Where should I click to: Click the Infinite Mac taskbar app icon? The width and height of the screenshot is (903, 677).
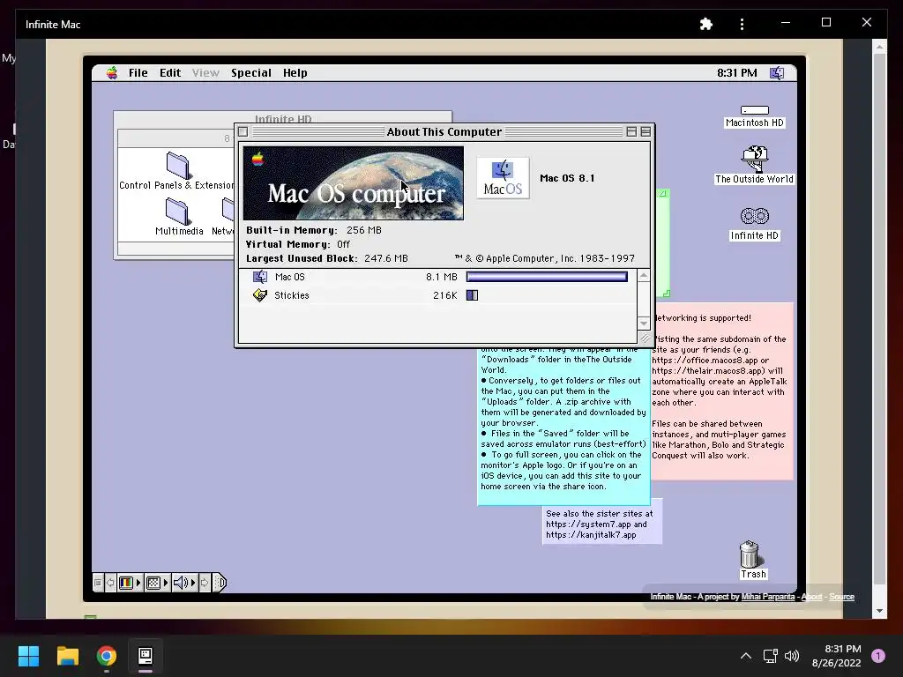coord(146,656)
